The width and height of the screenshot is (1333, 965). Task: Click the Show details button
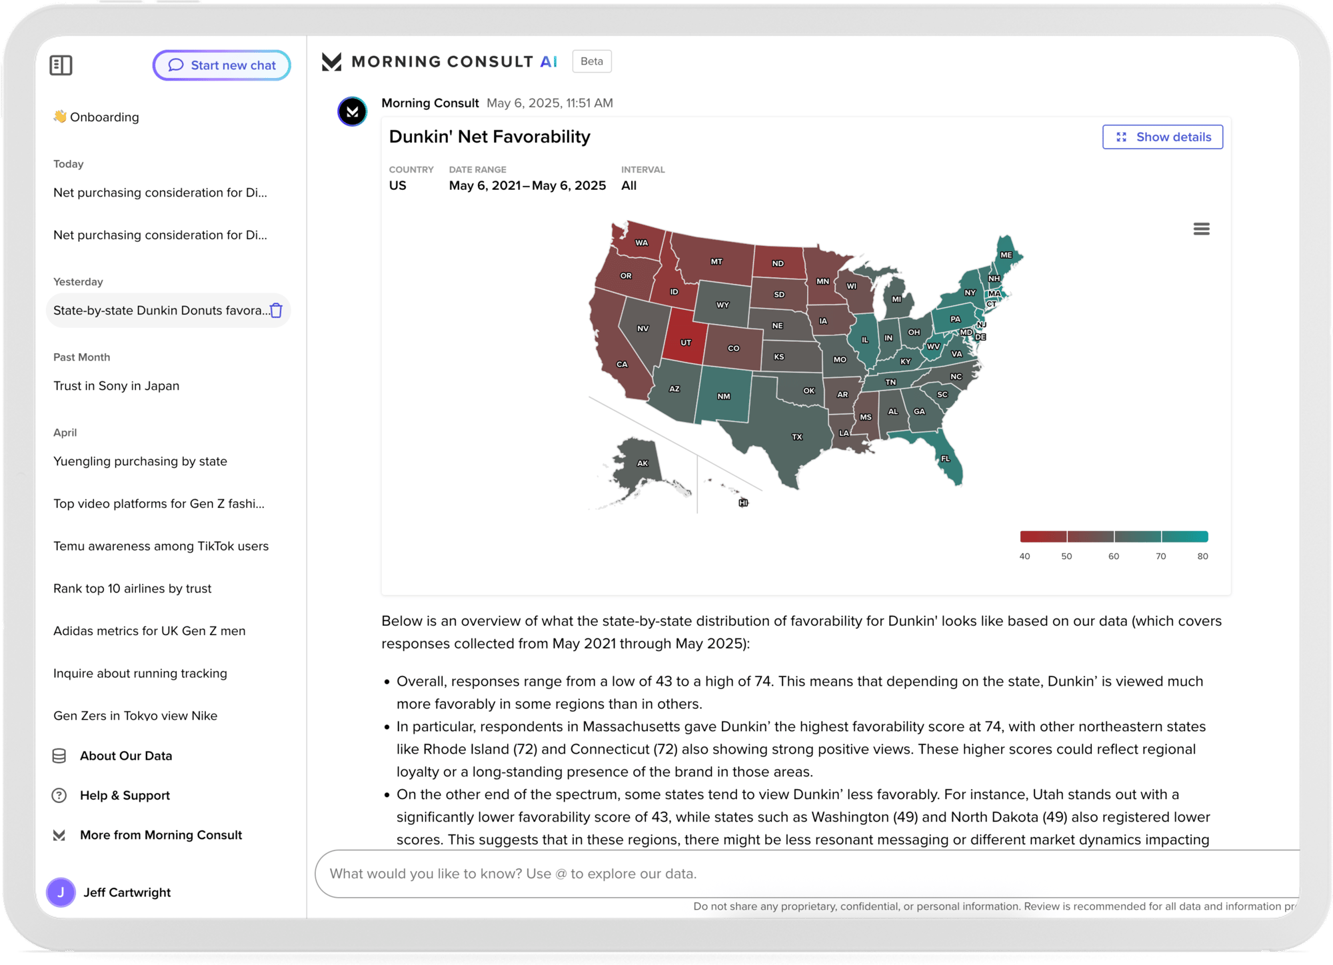(1162, 137)
